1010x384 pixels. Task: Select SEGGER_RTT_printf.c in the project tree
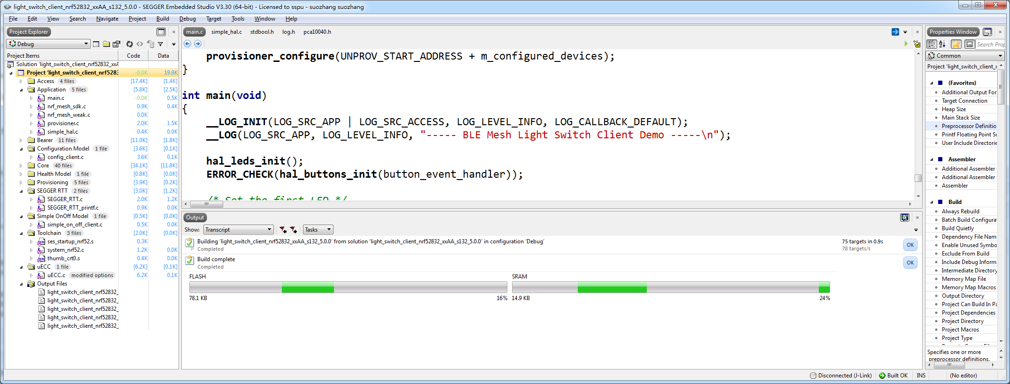(x=73, y=208)
